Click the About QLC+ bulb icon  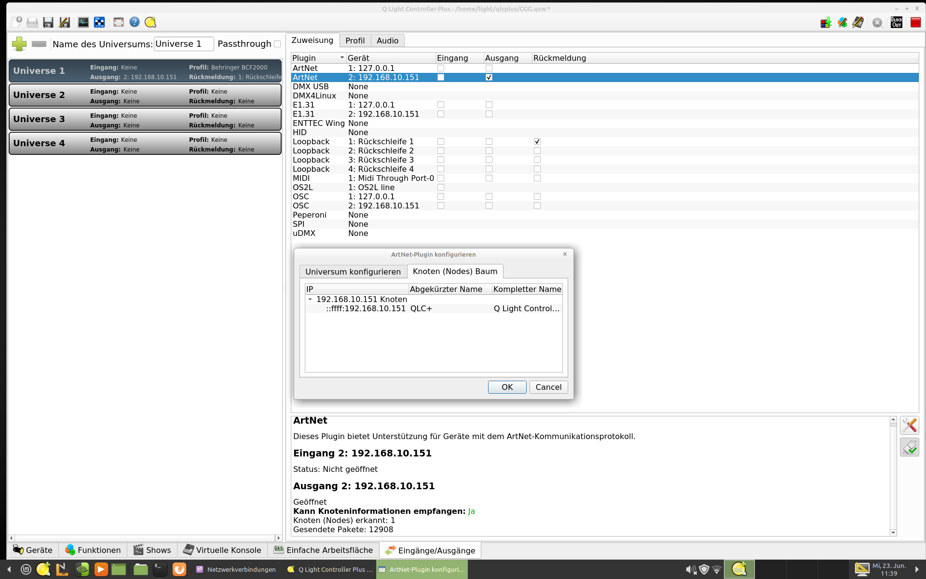150,22
